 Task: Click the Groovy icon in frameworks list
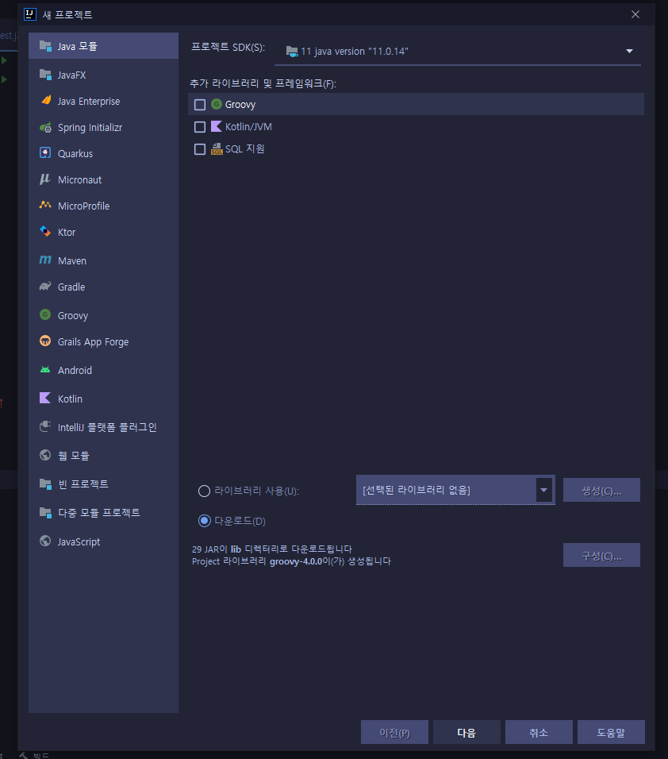pos(217,103)
